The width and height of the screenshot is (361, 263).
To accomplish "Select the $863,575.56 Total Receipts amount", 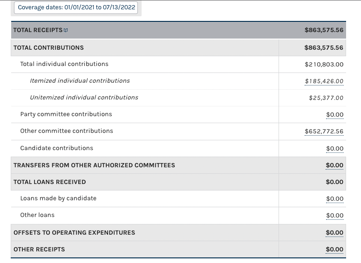I will tap(324, 30).
